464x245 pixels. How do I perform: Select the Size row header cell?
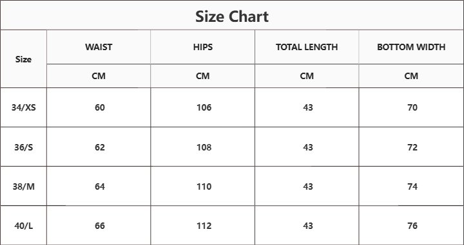click(x=23, y=59)
